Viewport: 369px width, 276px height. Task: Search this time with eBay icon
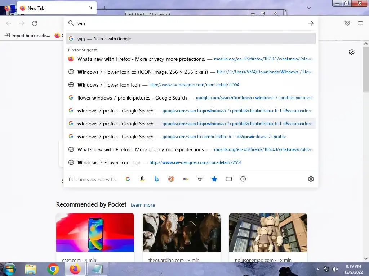click(x=186, y=179)
